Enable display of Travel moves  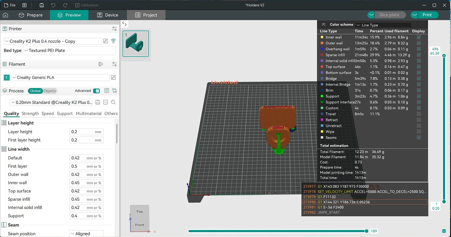419,114
